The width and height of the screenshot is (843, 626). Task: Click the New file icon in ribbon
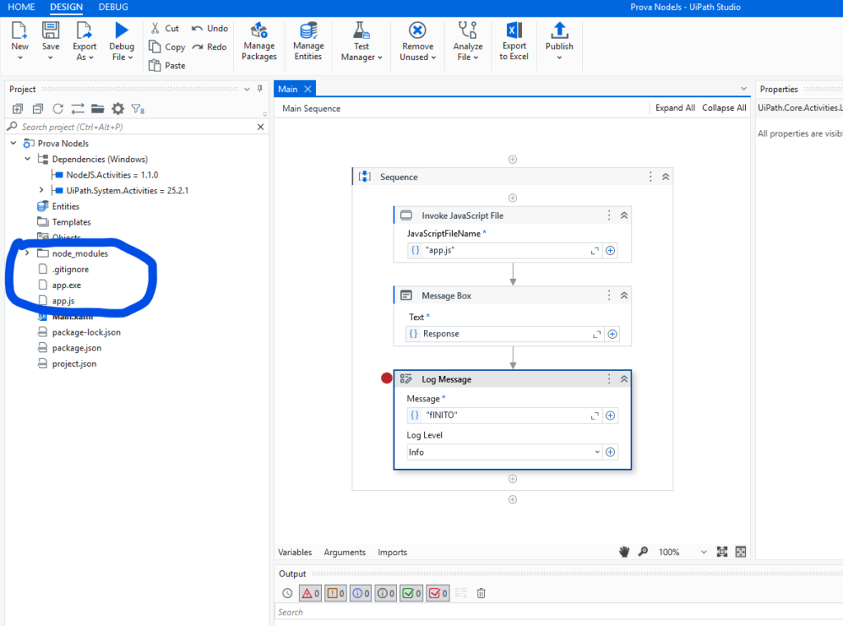click(20, 30)
